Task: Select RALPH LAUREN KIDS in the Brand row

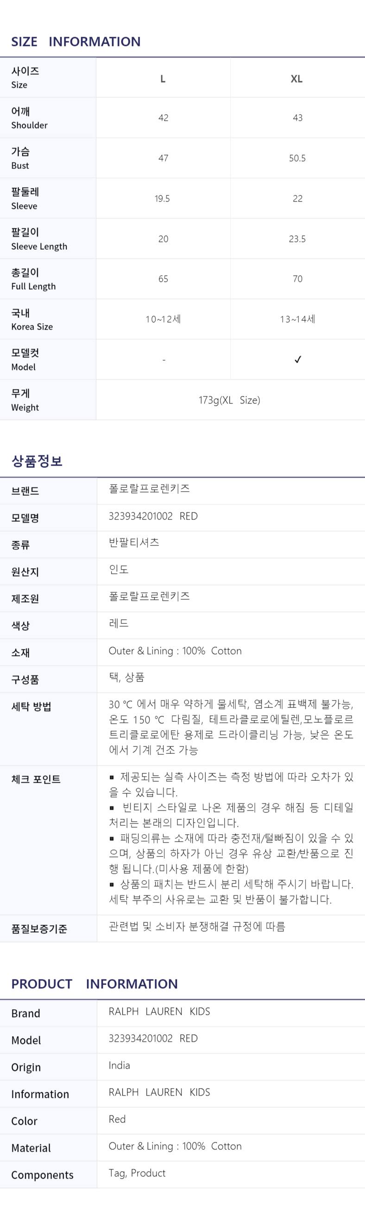Action: (159, 1011)
